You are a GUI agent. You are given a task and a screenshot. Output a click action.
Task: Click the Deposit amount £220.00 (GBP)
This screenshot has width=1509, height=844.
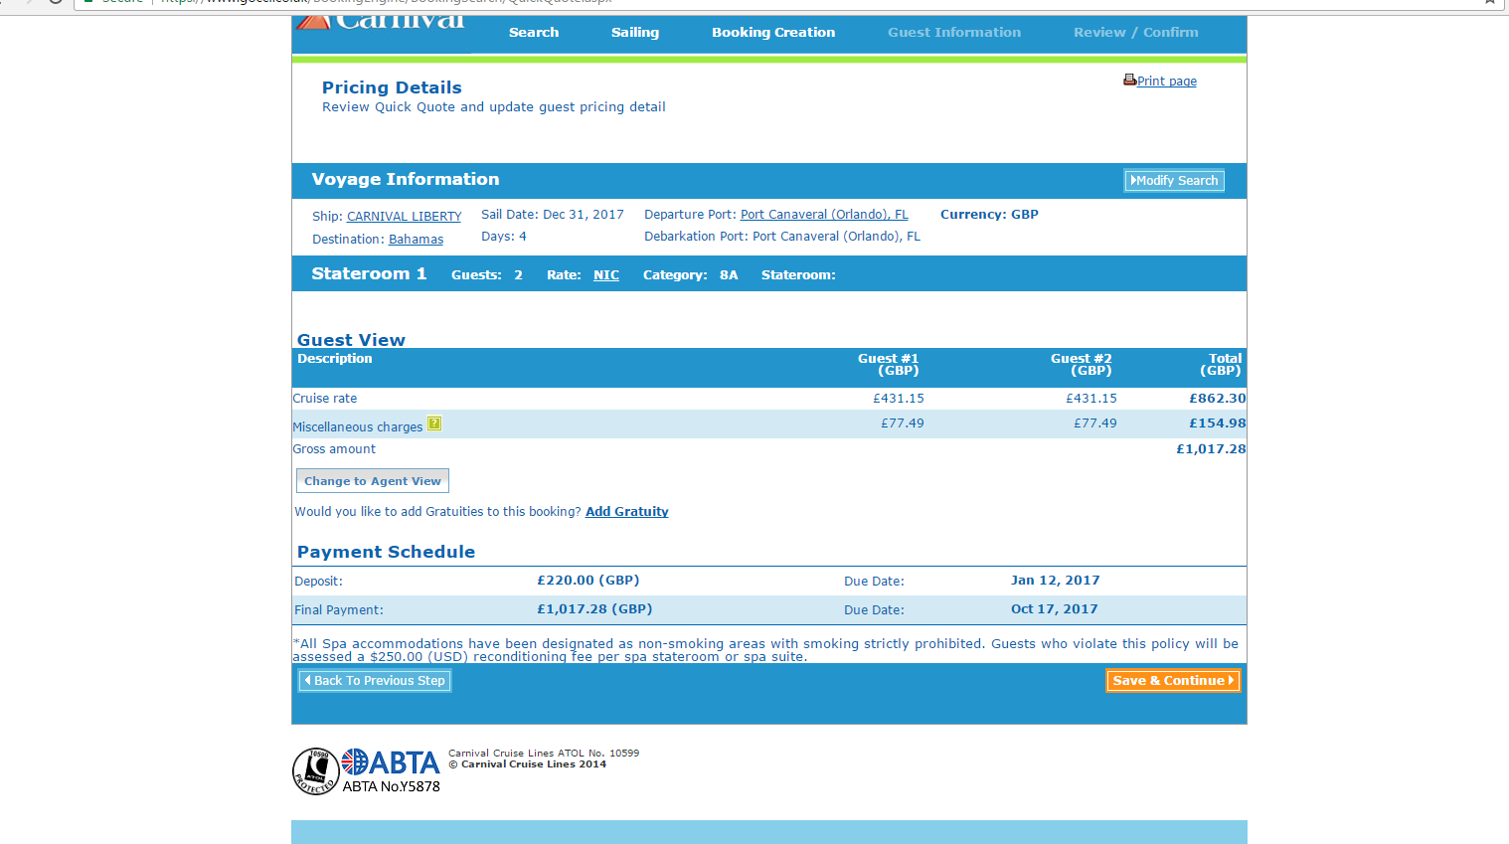click(588, 581)
